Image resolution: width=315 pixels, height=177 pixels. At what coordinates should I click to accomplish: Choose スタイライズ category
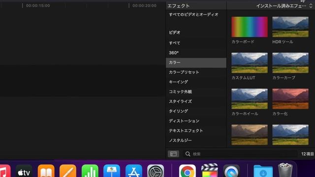point(196,101)
